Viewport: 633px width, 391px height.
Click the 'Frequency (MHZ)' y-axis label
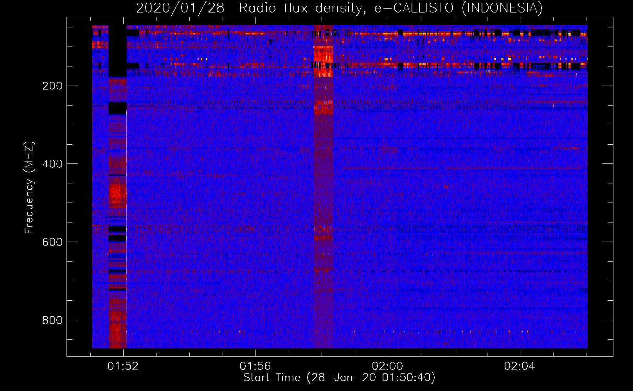click(29, 187)
